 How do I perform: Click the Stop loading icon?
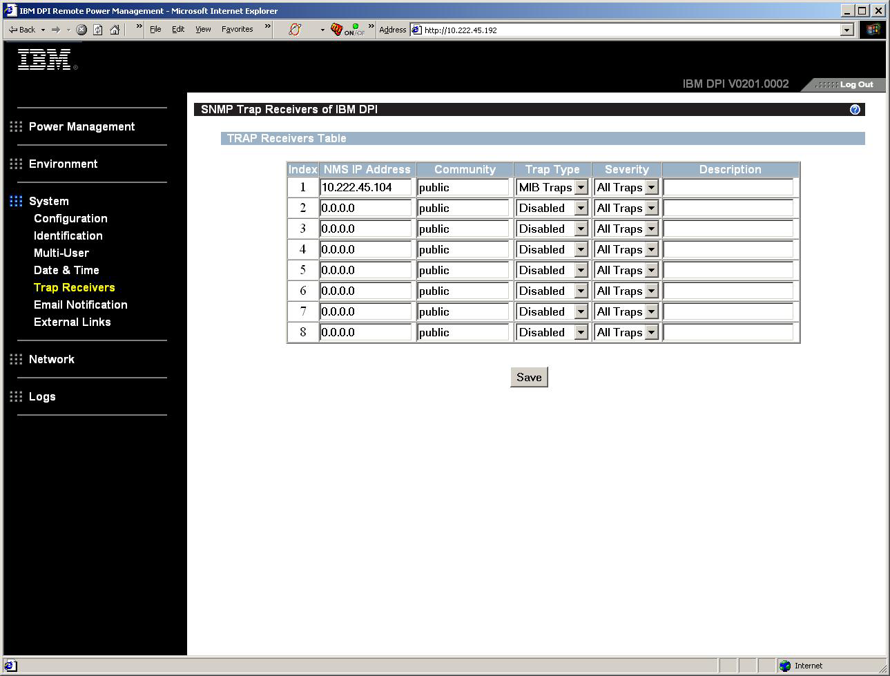pyautogui.click(x=81, y=30)
